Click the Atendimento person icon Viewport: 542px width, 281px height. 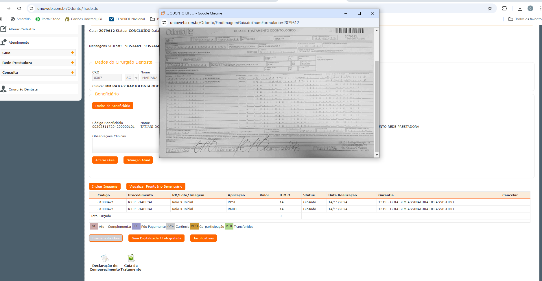[3, 42]
